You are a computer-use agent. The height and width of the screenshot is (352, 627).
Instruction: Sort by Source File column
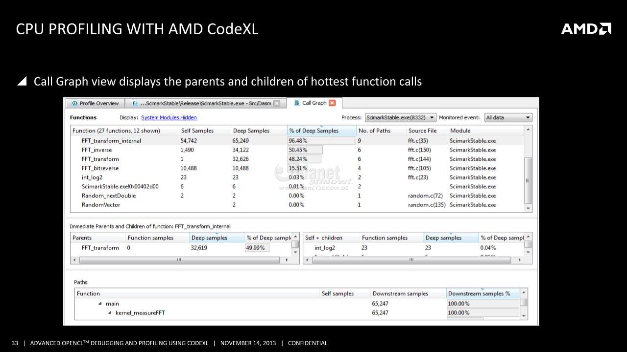point(427,131)
